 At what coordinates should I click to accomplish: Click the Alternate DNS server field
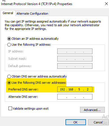(75, 97)
